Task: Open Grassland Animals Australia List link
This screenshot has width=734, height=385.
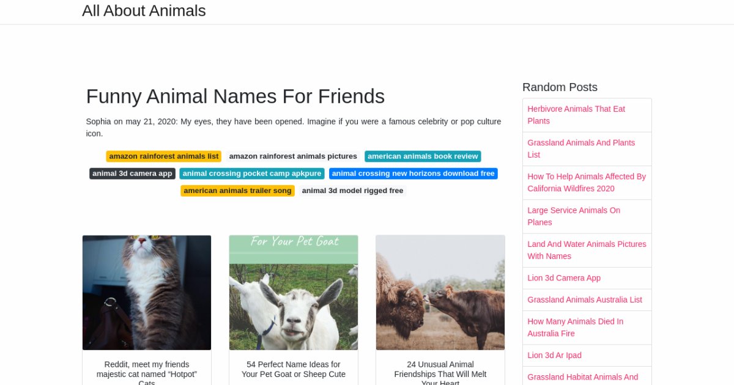Action: pos(585,299)
